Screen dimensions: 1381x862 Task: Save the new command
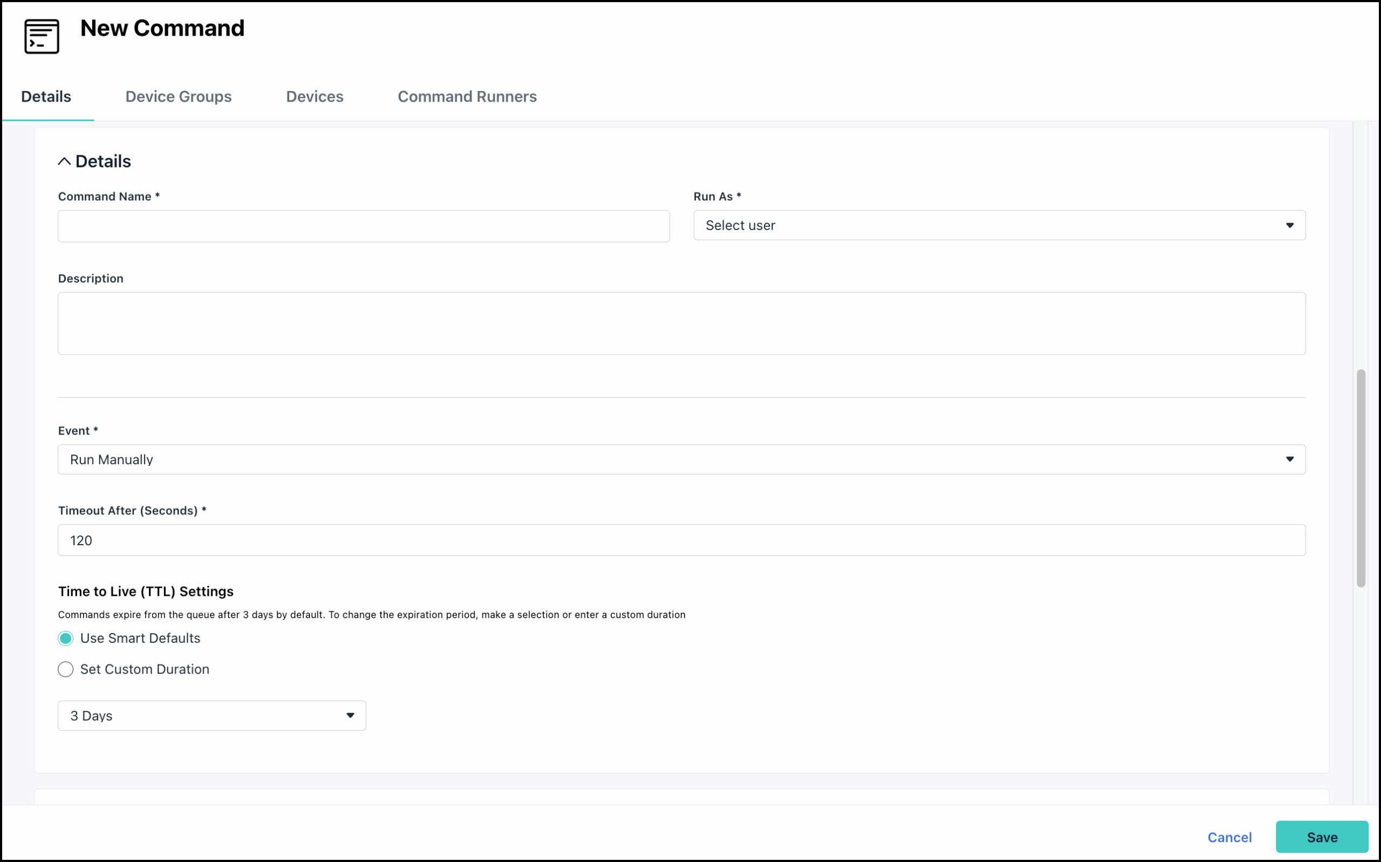click(1322, 837)
